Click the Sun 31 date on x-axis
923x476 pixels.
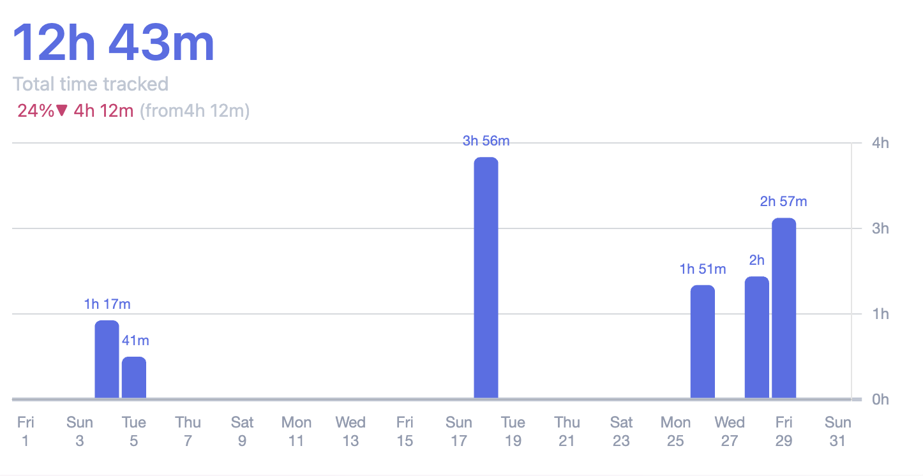pos(837,431)
